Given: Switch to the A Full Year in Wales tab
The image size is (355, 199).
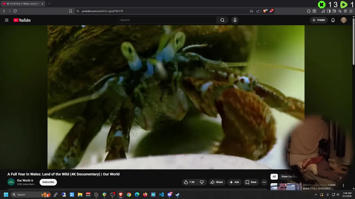Looking at the screenshot, I should pyautogui.click(x=23, y=4).
